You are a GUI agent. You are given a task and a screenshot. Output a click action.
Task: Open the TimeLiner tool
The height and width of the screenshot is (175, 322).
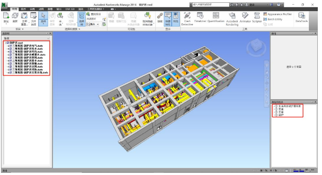click(x=200, y=17)
